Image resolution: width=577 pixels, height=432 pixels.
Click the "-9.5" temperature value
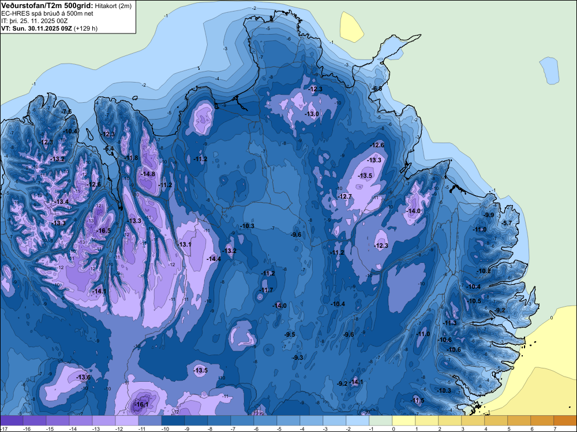pos(290,334)
